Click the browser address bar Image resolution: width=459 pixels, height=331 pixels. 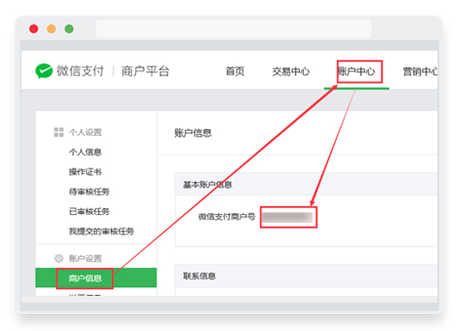point(233,28)
